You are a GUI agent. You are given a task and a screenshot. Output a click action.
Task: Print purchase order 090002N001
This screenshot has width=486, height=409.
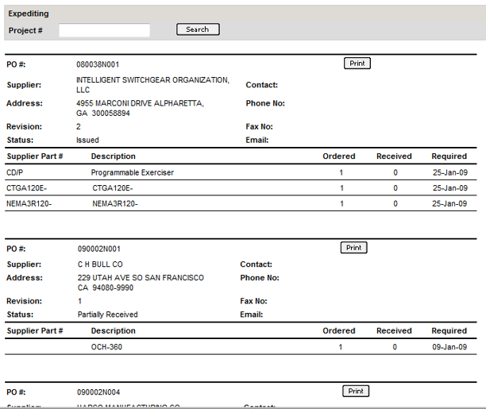tap(353, 248)
